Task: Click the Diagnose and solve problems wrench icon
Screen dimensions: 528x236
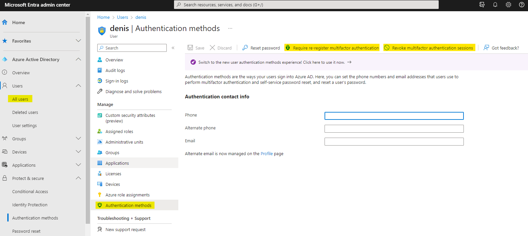Action: (100, 91)
